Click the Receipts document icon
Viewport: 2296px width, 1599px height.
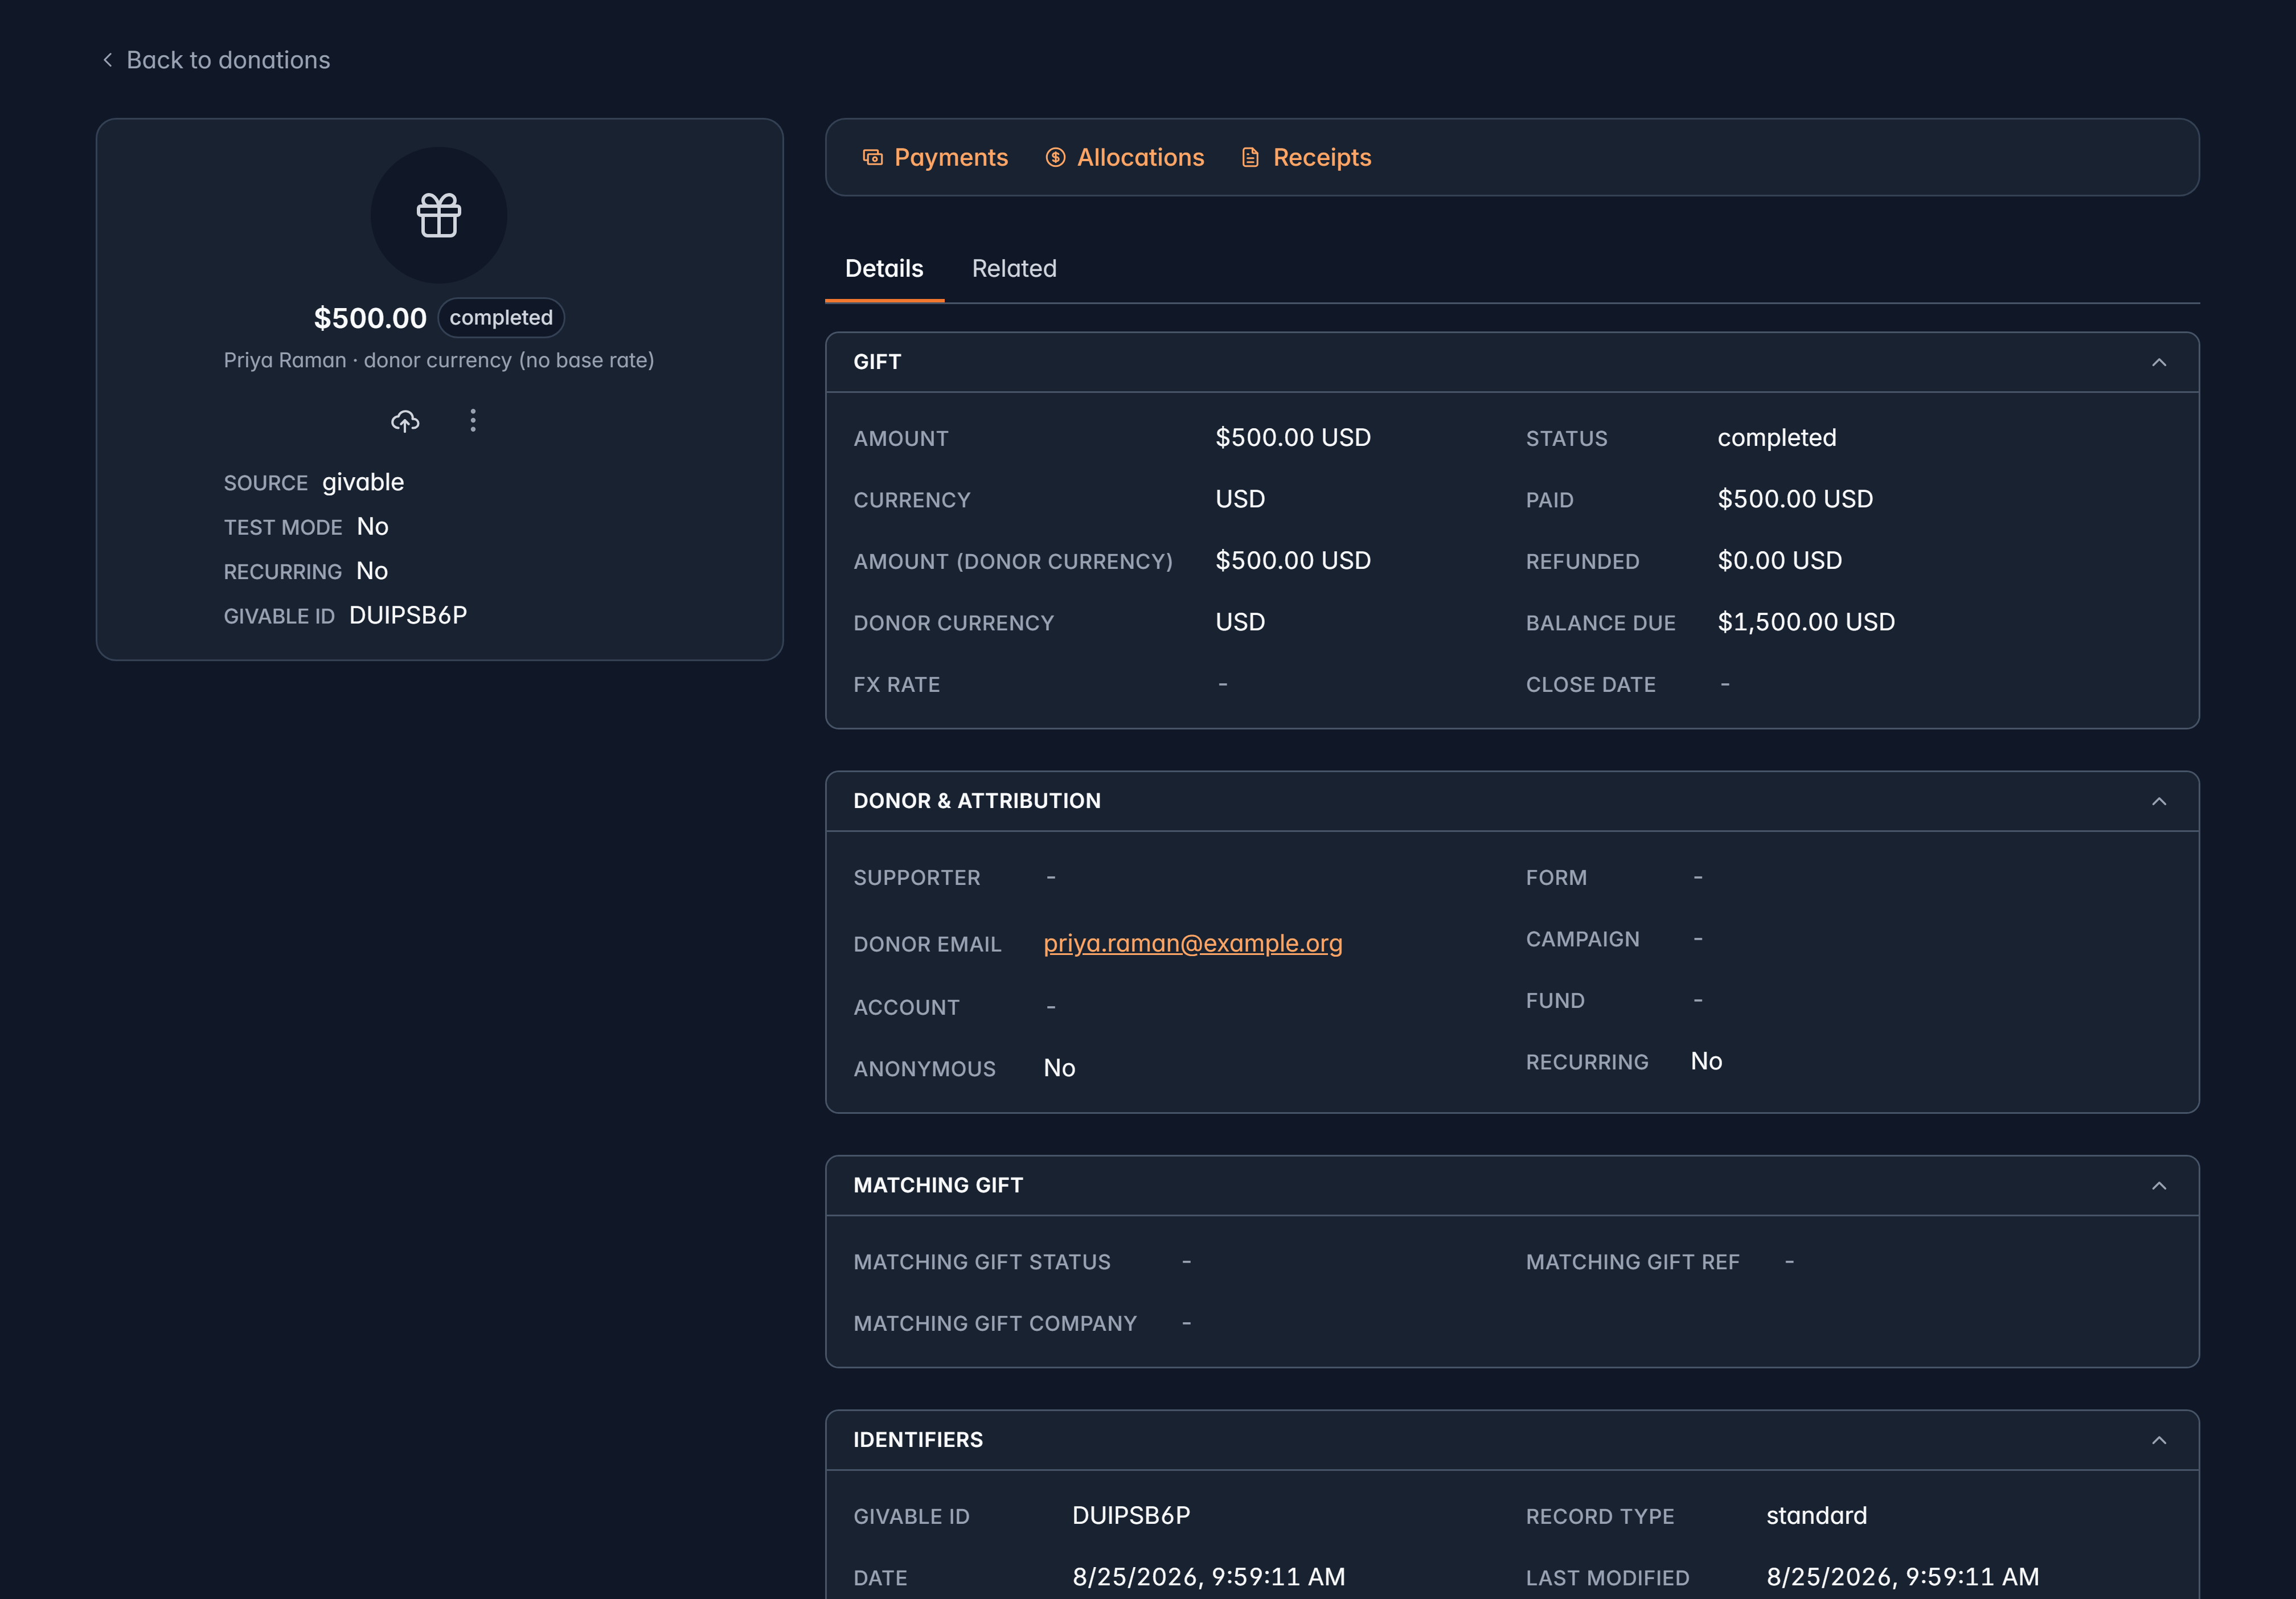[x=1250, y=158]
